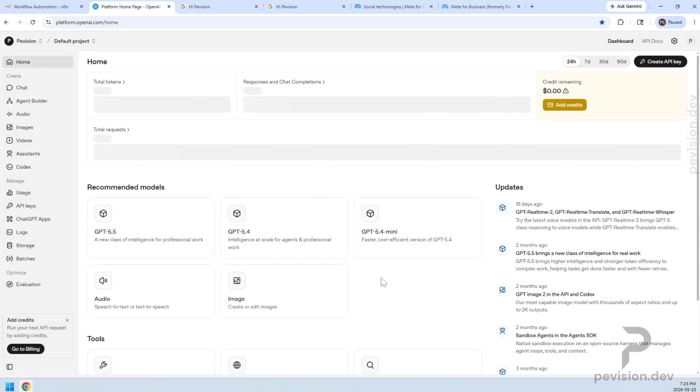Screen dimensions: 700x392
Task: Open the GPT Image 2 update link
Action: pos(555,294)
